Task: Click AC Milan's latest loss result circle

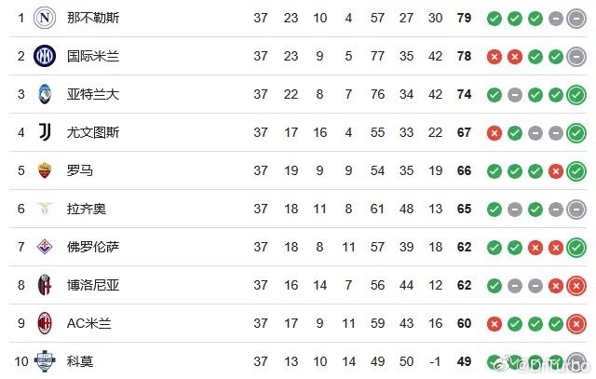Action: 576,323
